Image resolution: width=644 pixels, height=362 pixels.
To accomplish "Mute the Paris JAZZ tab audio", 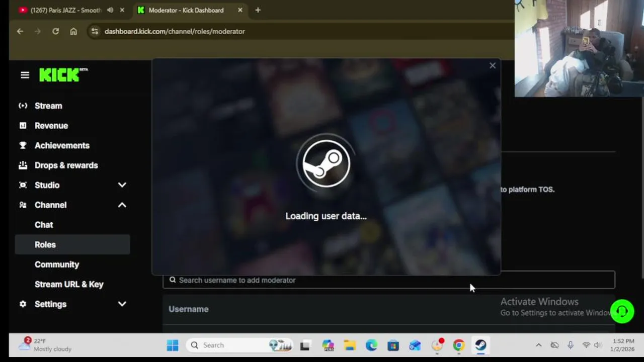I will click(110, 10).
